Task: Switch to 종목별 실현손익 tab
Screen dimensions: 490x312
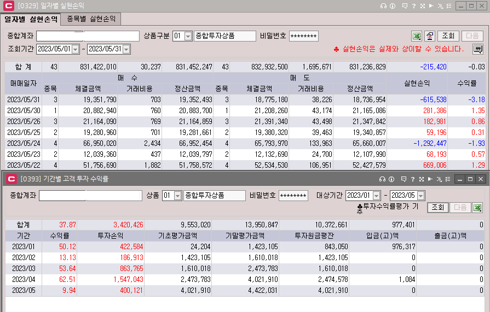Action: click(x=91, y=19)
